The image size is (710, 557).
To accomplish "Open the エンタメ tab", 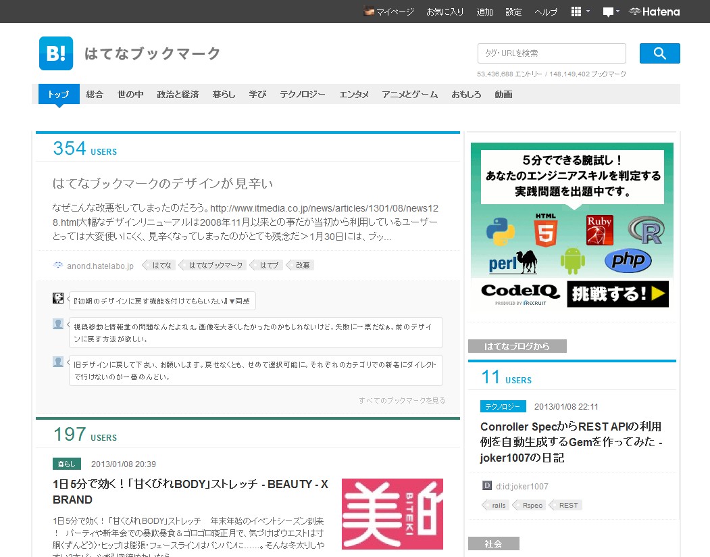I will coord(354,94).
